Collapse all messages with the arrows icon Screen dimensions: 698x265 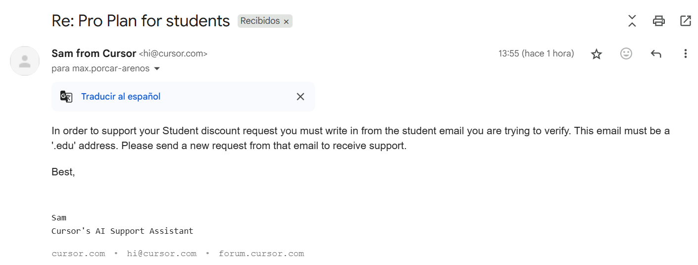pyautogui.click(x=632, y=21)
